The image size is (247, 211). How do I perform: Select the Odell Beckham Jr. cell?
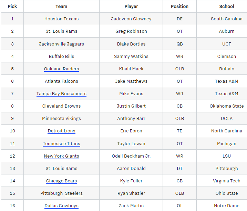[x=131, y=156]
